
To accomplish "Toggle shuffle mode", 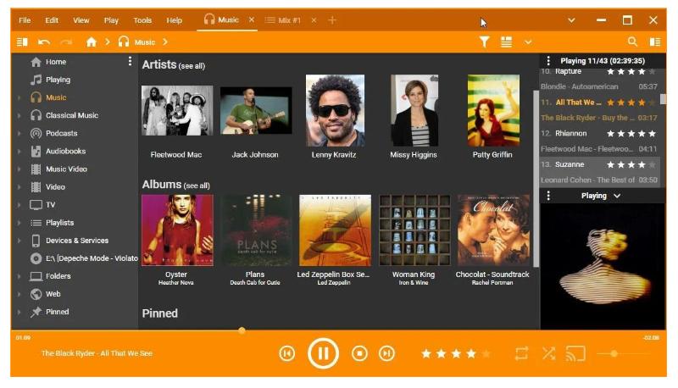I will pos(548,353).
